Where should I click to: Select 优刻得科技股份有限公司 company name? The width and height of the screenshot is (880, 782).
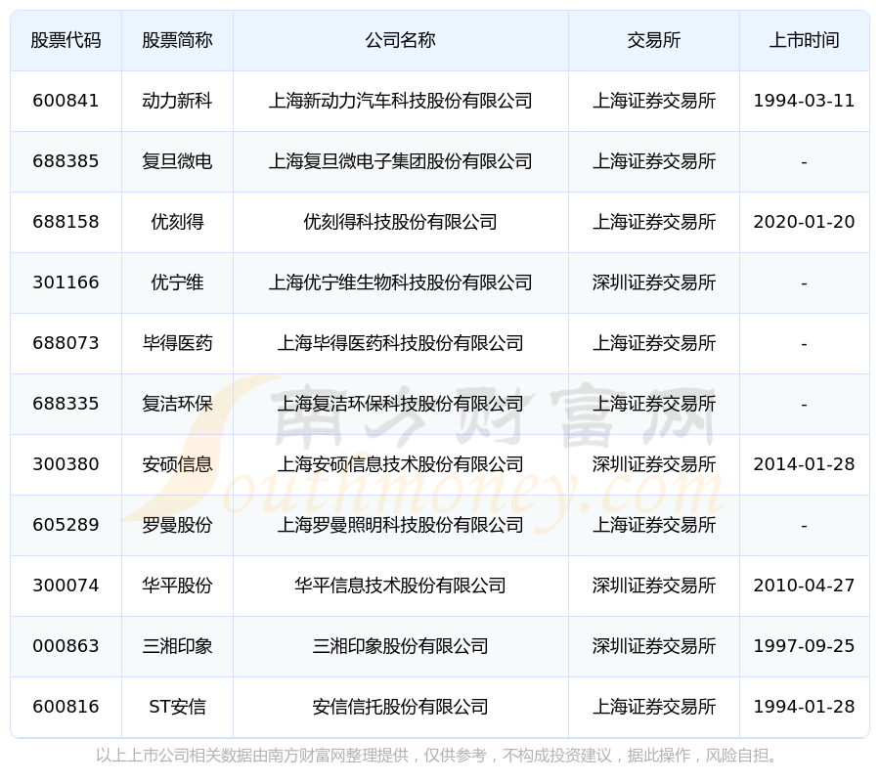400,222
